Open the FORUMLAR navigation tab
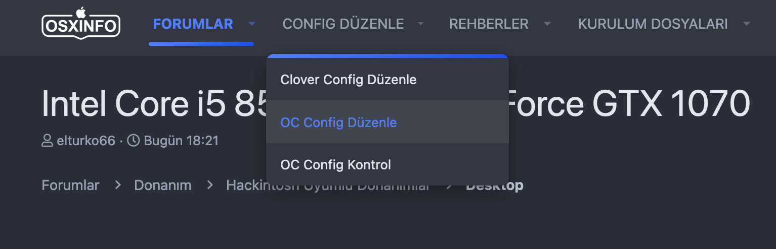Screen dimensions: 776x249 pos(193,24)
